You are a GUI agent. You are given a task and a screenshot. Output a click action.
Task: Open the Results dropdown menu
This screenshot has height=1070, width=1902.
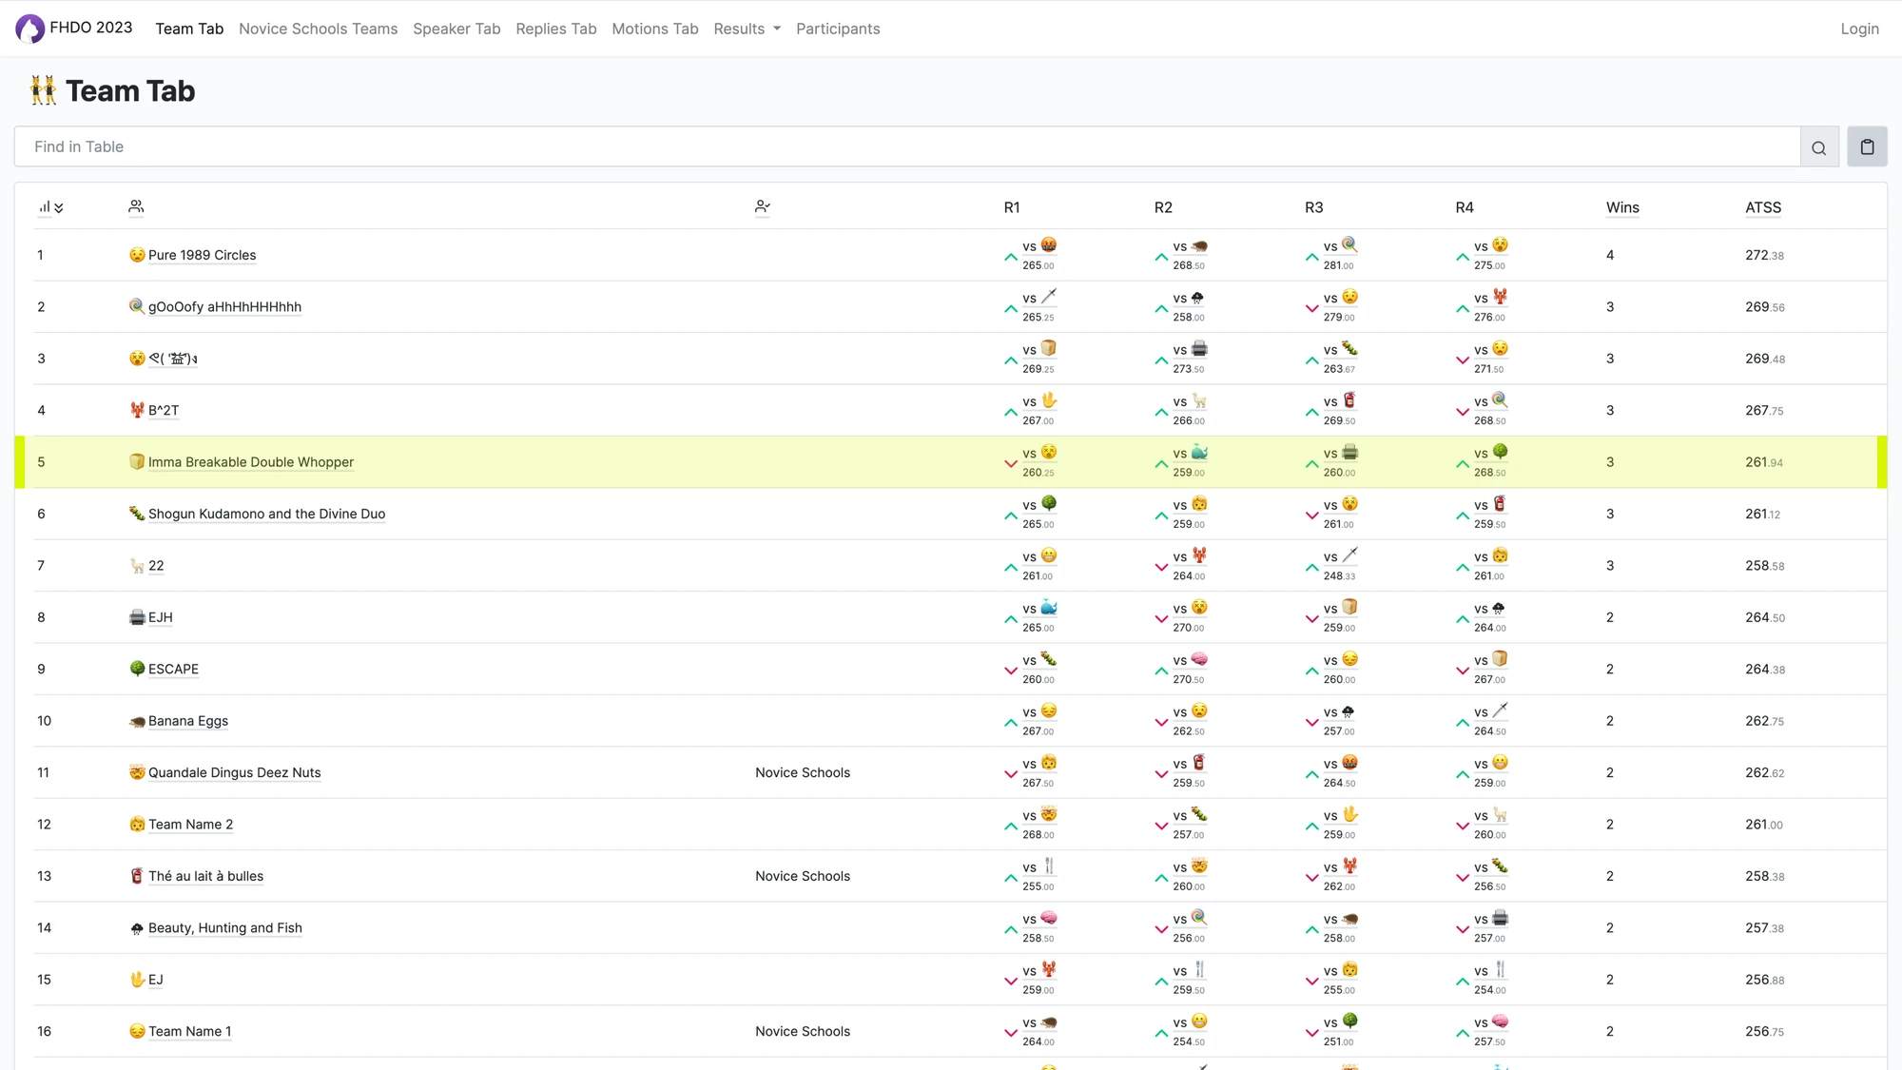click(747, 29)
